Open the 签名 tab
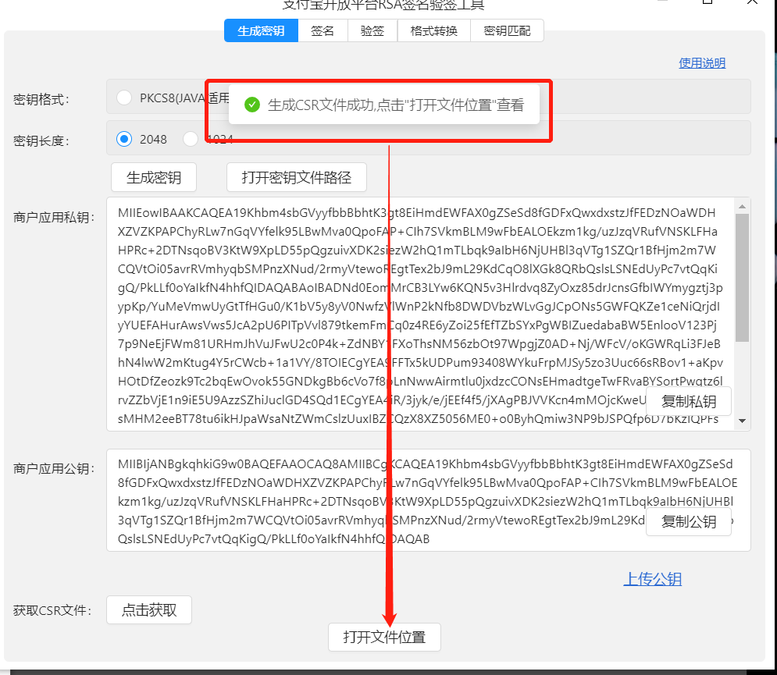Viewport: 777px width, 675px height. pyautogui.click(x=323, y=30)
